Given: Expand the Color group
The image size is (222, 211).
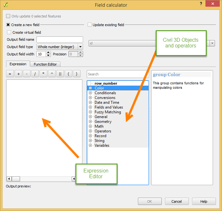Looking at the screenshot, I should (x=90, y=88).
